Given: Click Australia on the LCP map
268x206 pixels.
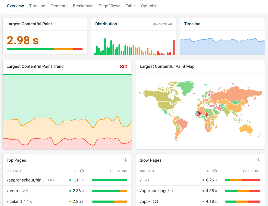Looking at the screenshot, I should (x=246, y=129).
